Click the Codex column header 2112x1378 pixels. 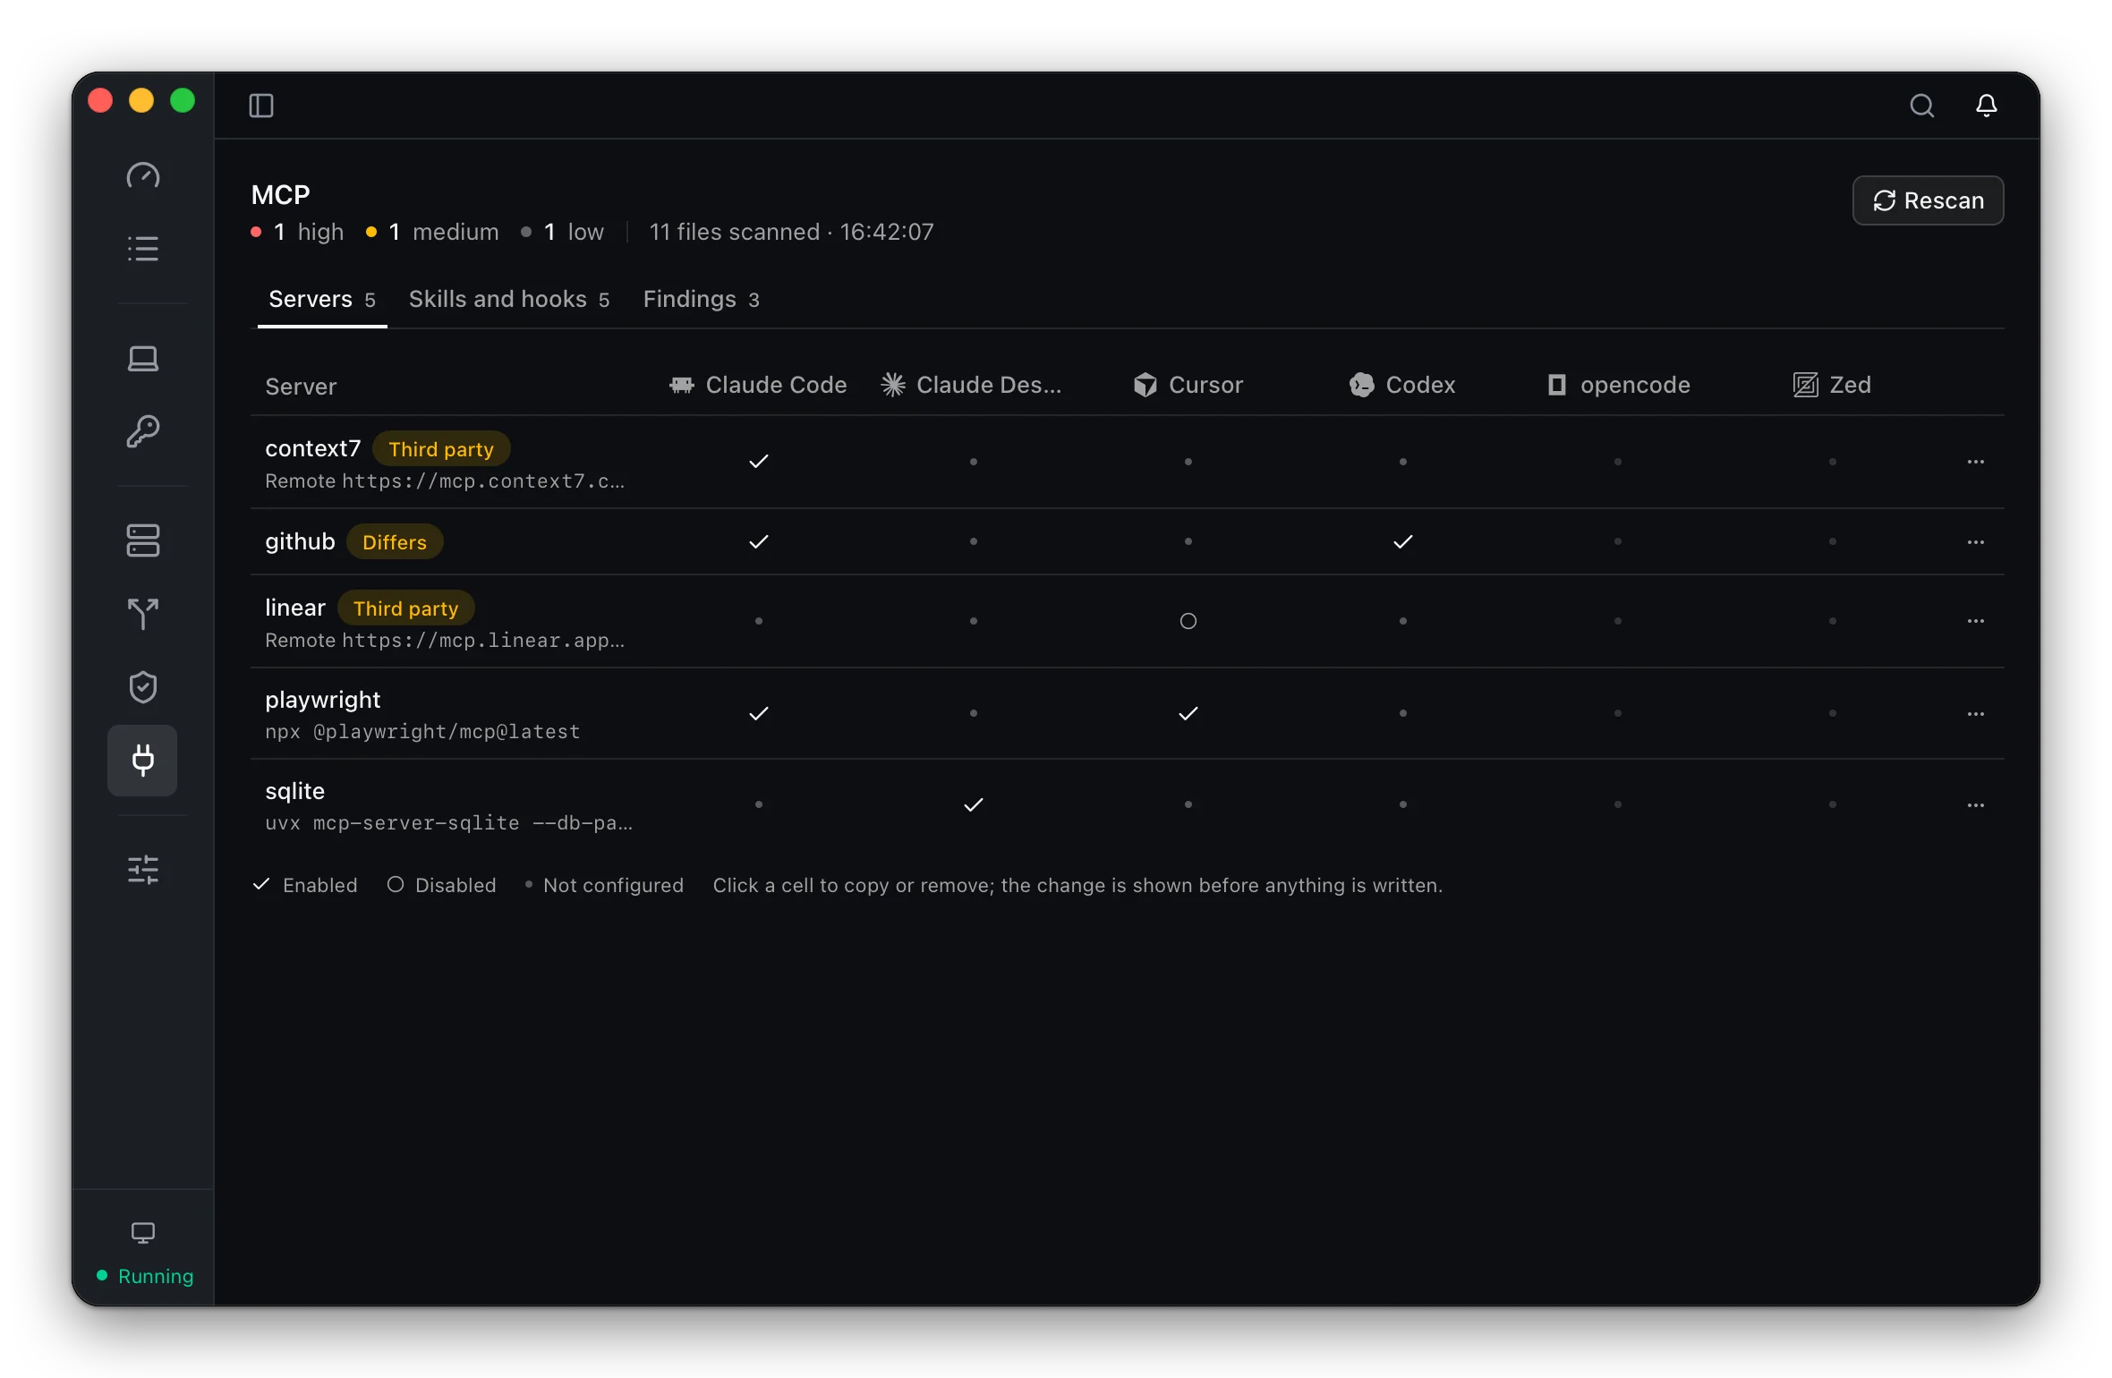tap(1402, 385)
